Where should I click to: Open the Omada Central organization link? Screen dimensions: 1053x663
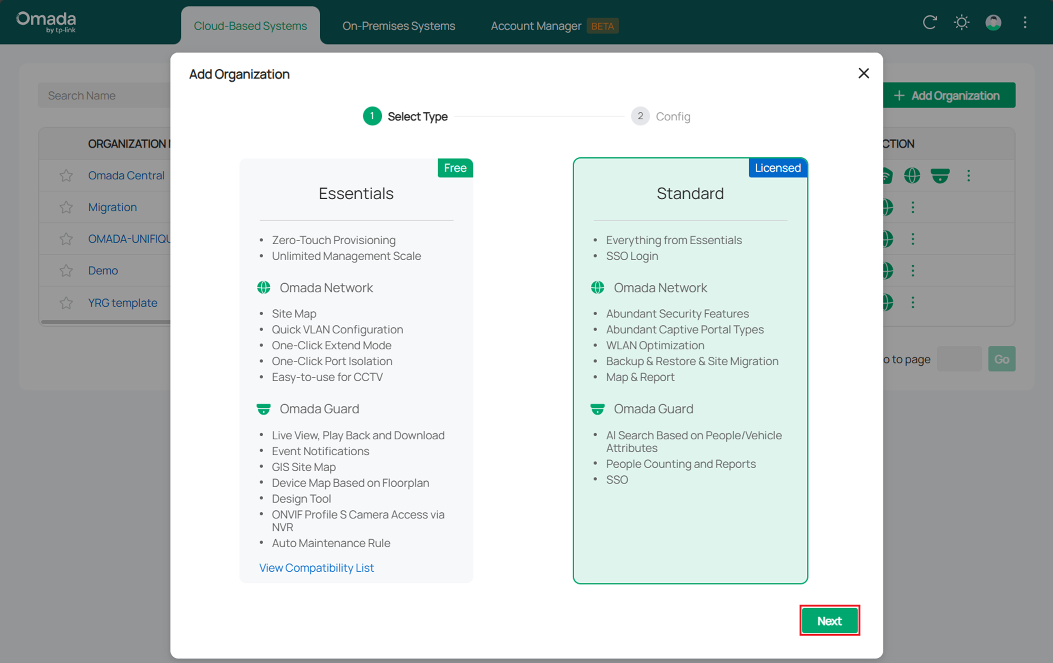point(127,175)
